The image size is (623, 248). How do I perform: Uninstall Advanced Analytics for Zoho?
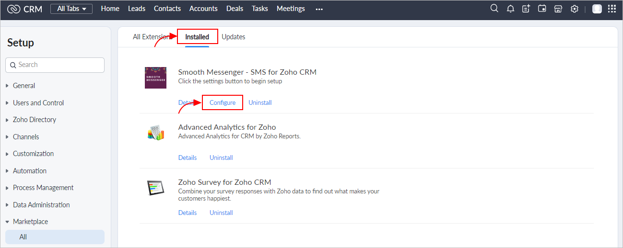[x=221, y=158]
